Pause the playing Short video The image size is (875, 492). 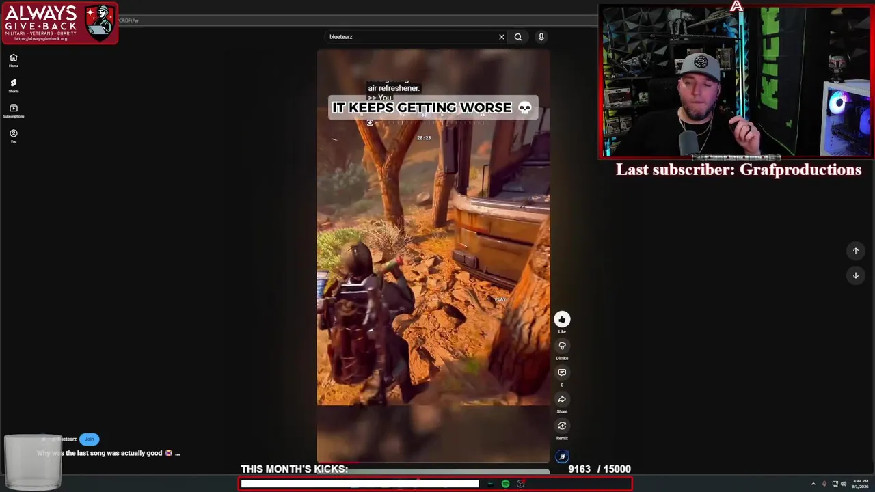(433, 256)
